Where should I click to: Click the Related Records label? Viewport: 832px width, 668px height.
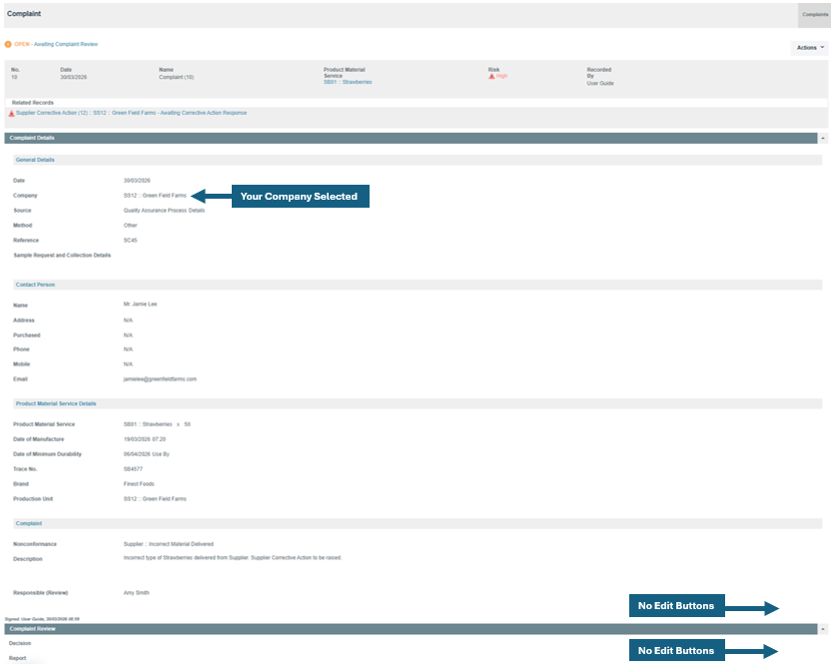pyautogui.click(x=32, y=103)
